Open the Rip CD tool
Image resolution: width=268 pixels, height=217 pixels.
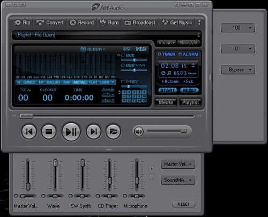pyautogui.click(x=22, y=23)
